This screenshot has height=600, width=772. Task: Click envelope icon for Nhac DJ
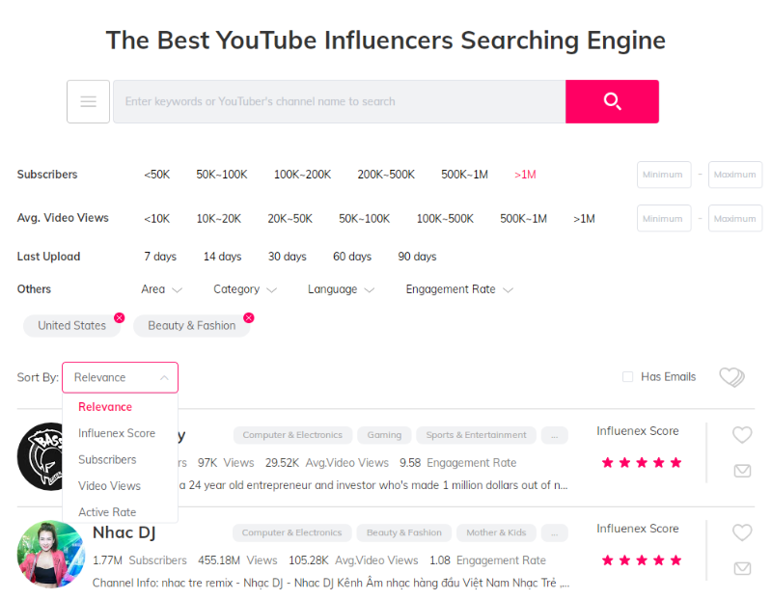coord(741,568)
